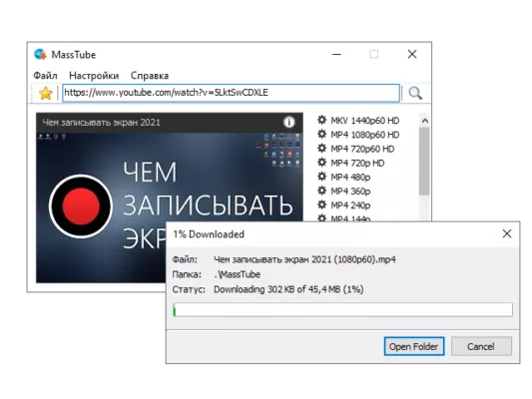Click gear icon beside MP4 240p

point(321,204)
